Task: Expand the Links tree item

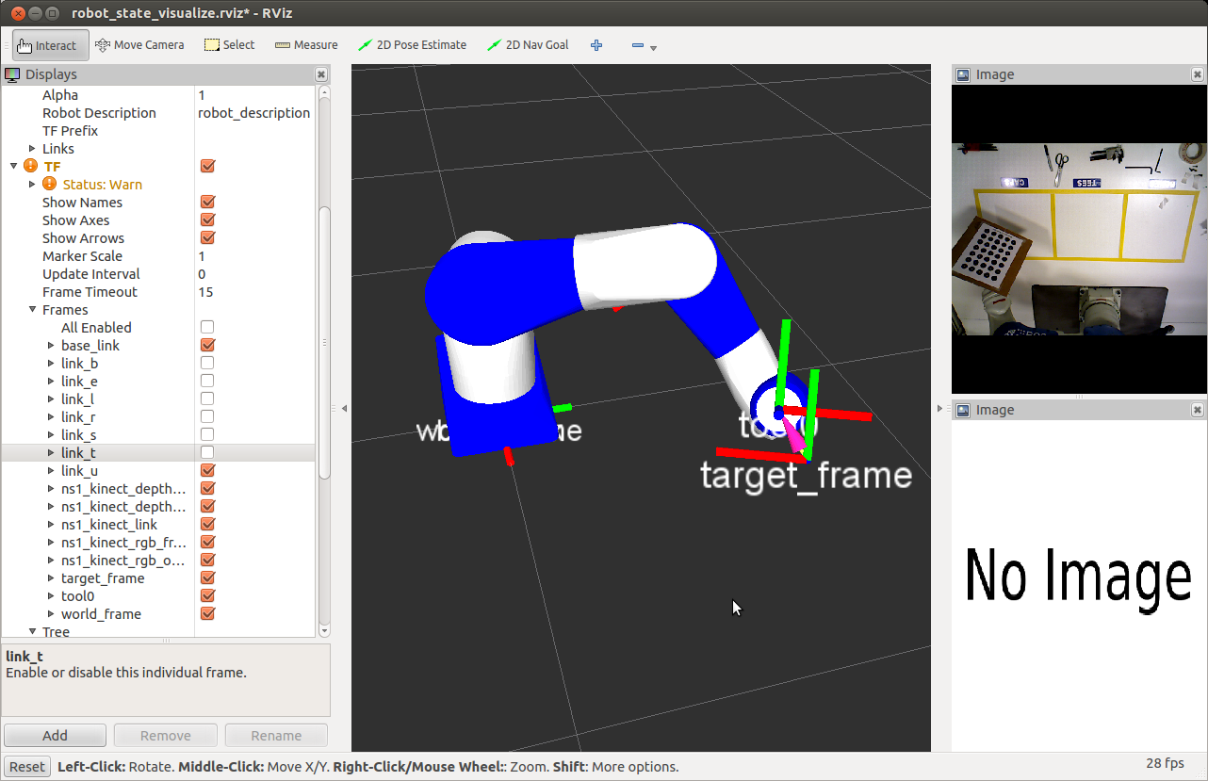Action: pyautogui.click(x=32, y=149)
